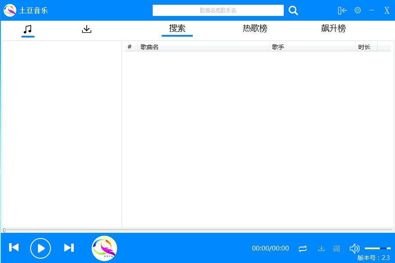The image size is (395, 263).
Task: Sort by the 歌手 column header
Action: coord(278,47)
